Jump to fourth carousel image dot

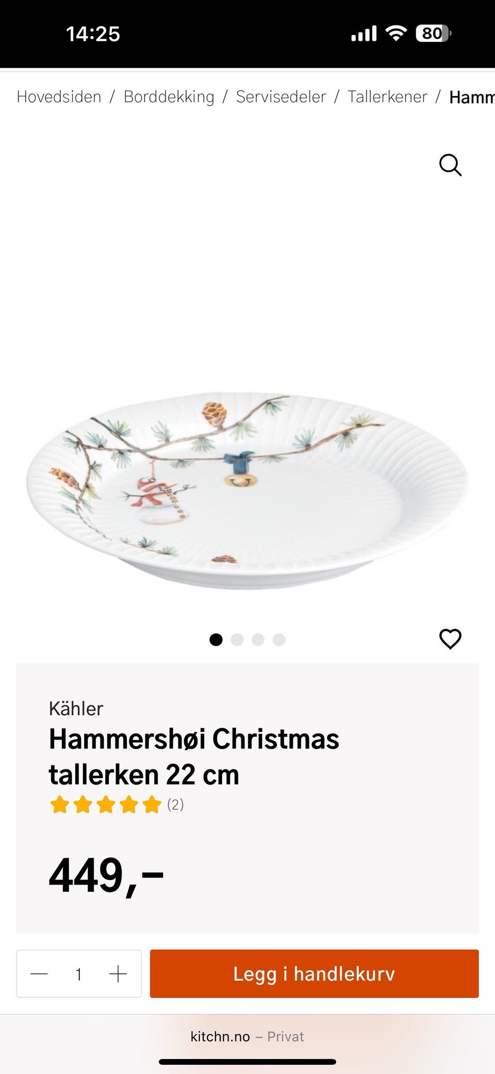[x=279, y=639]
